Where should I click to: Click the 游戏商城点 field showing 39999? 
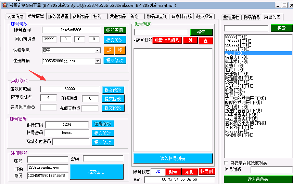coord(70,89)
